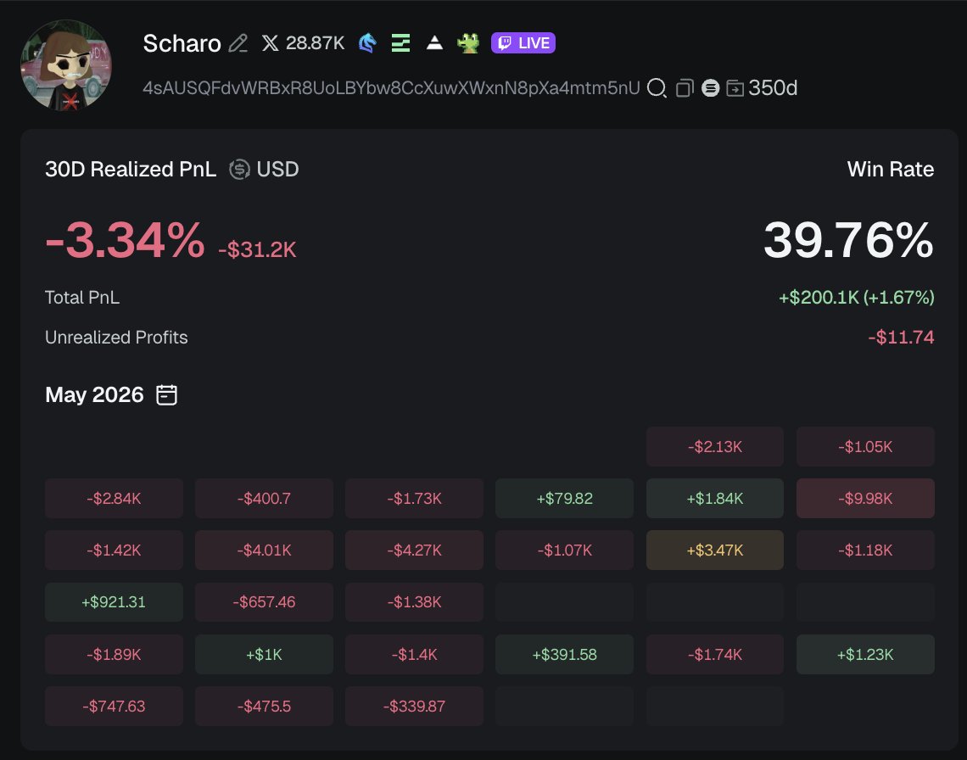
Task: Select the -$747.63 day cell
Action: (x=115, y=707)
